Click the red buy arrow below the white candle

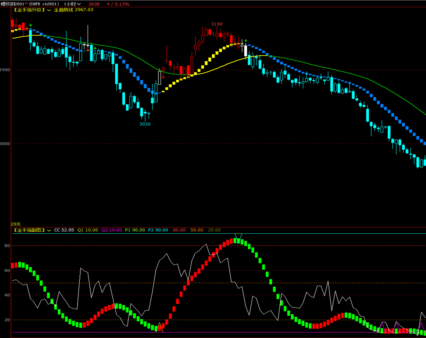[163, 77]
